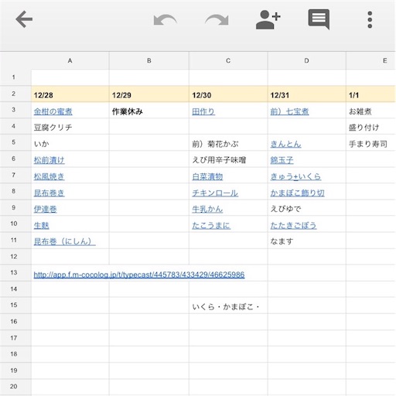Open the チキンロール link

click(215, 193)
